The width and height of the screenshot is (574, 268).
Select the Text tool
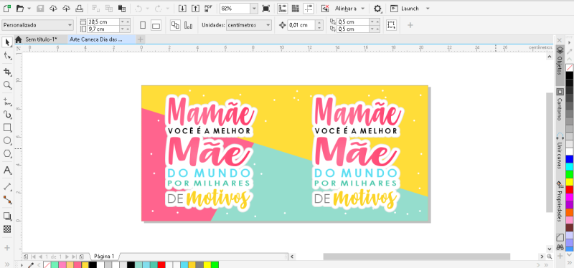[x=7, y=171]
